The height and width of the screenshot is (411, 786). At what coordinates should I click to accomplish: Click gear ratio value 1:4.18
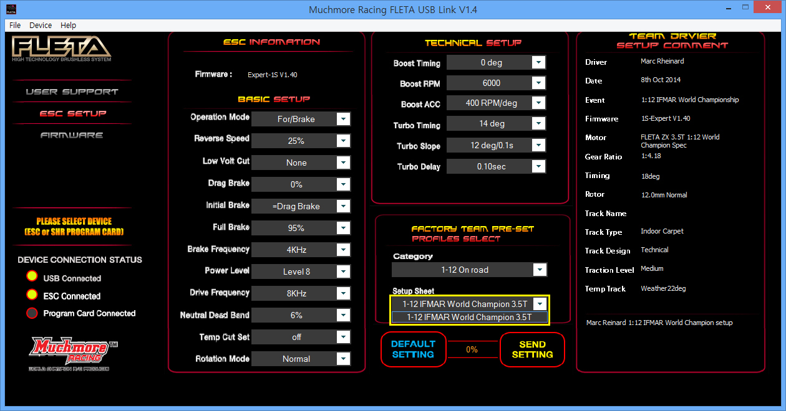(x=651, y=156)
